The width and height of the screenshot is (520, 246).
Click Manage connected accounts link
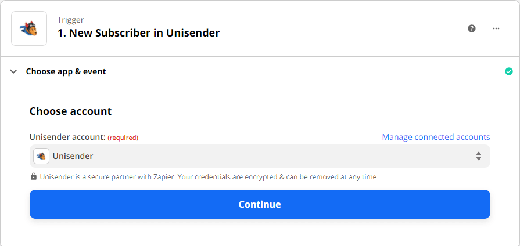[436, 137]
